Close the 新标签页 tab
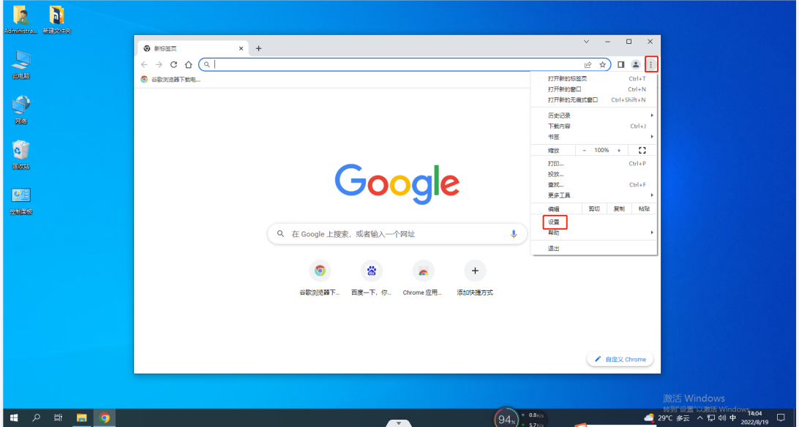Image resolution: width=799 pixels, height=427 pixels. [241, 48]
